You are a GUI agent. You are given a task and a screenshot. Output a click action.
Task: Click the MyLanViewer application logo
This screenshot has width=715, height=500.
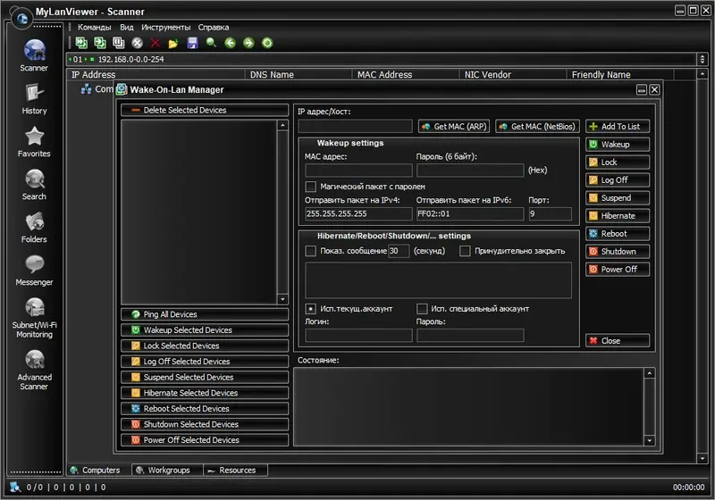coord(21,18)
